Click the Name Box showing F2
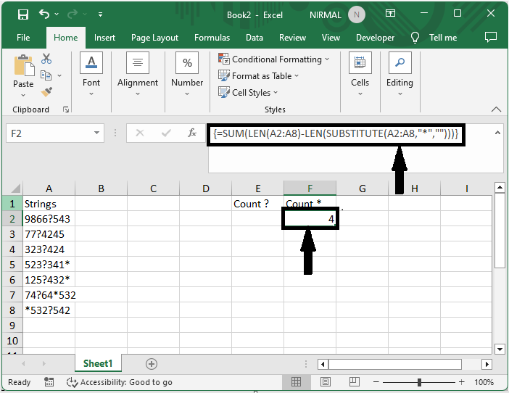 [49, 133]
